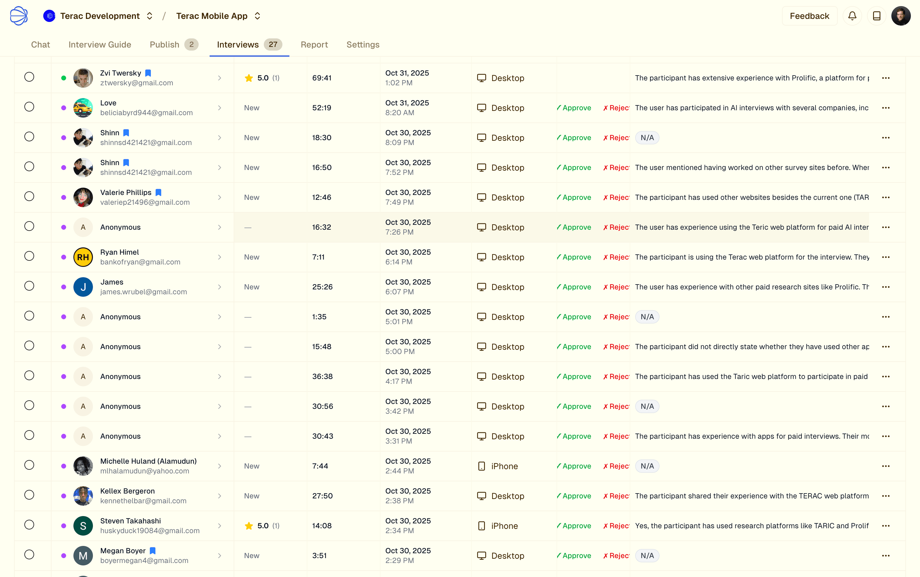The height and width of the screenshot is (577, 920).
Task: Reject Valerie Phillips's interview
Action: 616,197
